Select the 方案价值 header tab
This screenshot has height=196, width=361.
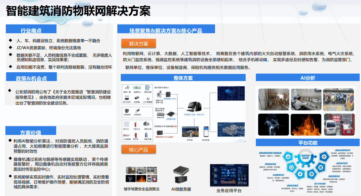point(31,132)
